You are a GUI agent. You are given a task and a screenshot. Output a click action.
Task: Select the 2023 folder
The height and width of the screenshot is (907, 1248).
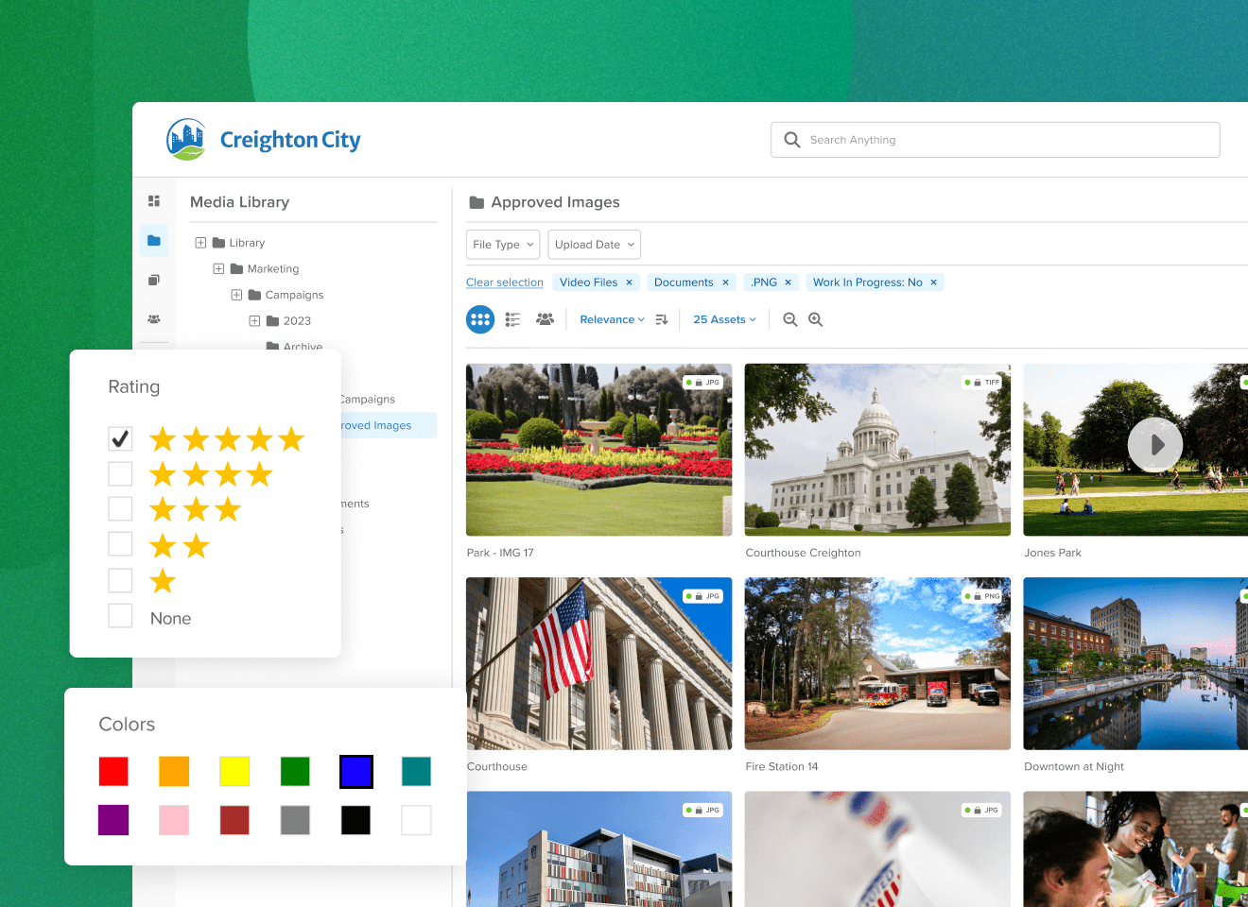click(288, 321)
